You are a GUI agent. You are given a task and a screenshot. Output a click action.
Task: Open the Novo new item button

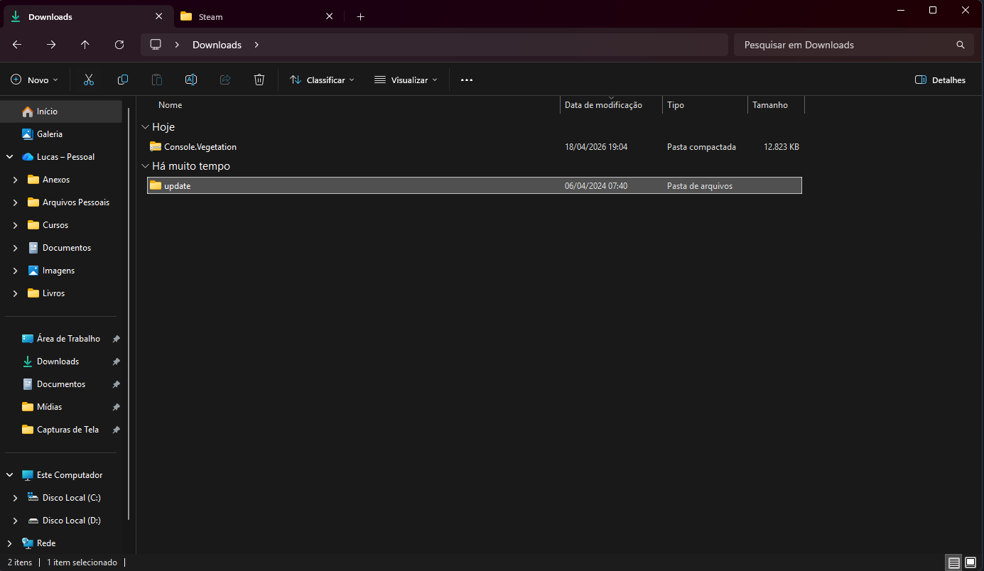[x=35, y=80]
